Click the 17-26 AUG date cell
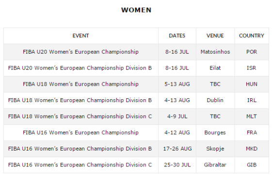This screenshot has height=181, width=273. 177,149
